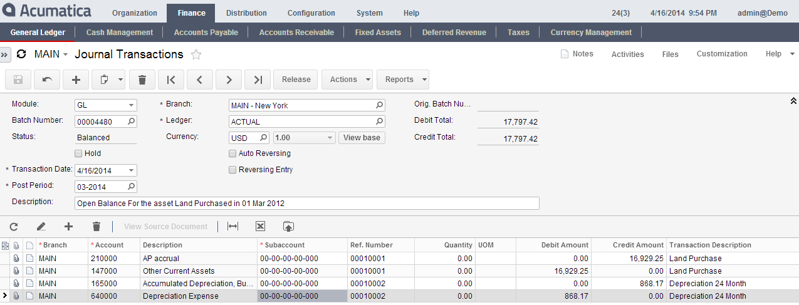The image size is (799, 305).
Task: Open the Organization menu
Action: click(134, 13)
